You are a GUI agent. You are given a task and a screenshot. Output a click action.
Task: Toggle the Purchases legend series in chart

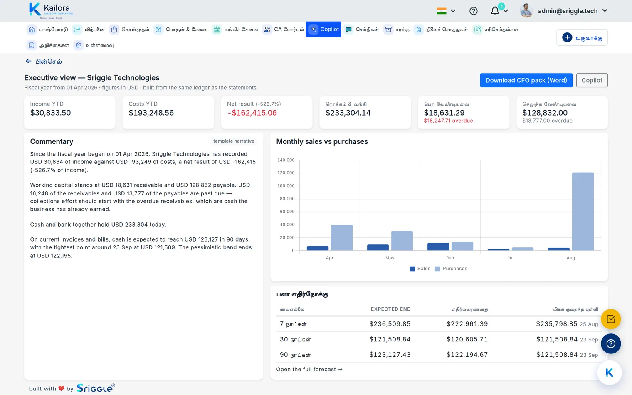451,269
